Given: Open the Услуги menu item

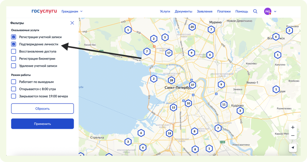Looking at the screenshot, I should [165, 11].
